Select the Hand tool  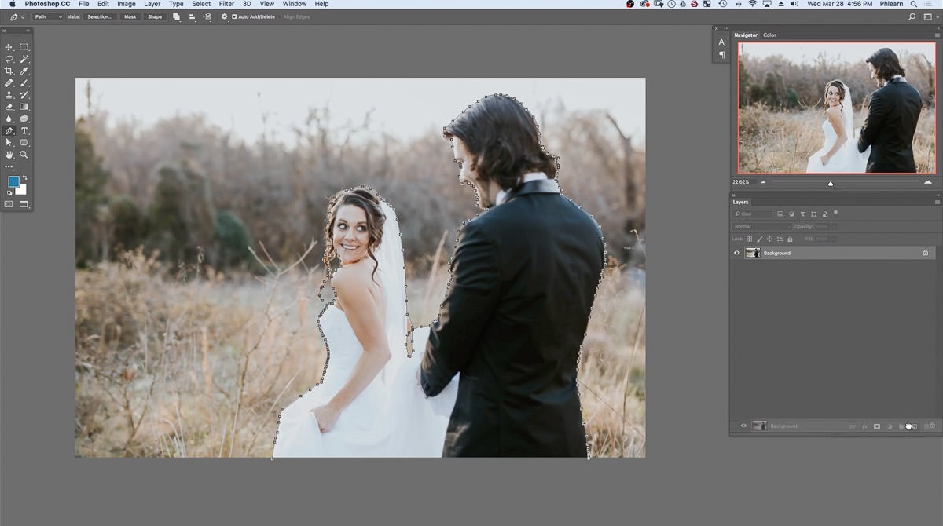9,155
